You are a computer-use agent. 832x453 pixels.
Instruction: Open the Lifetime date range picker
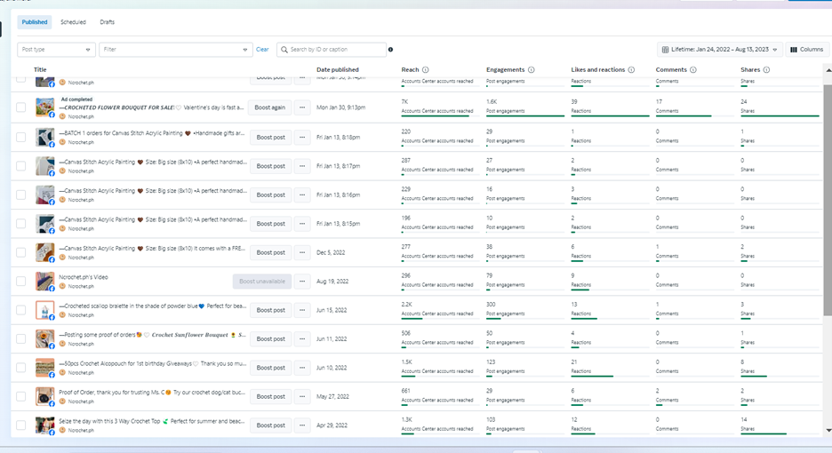click(719, 50)
